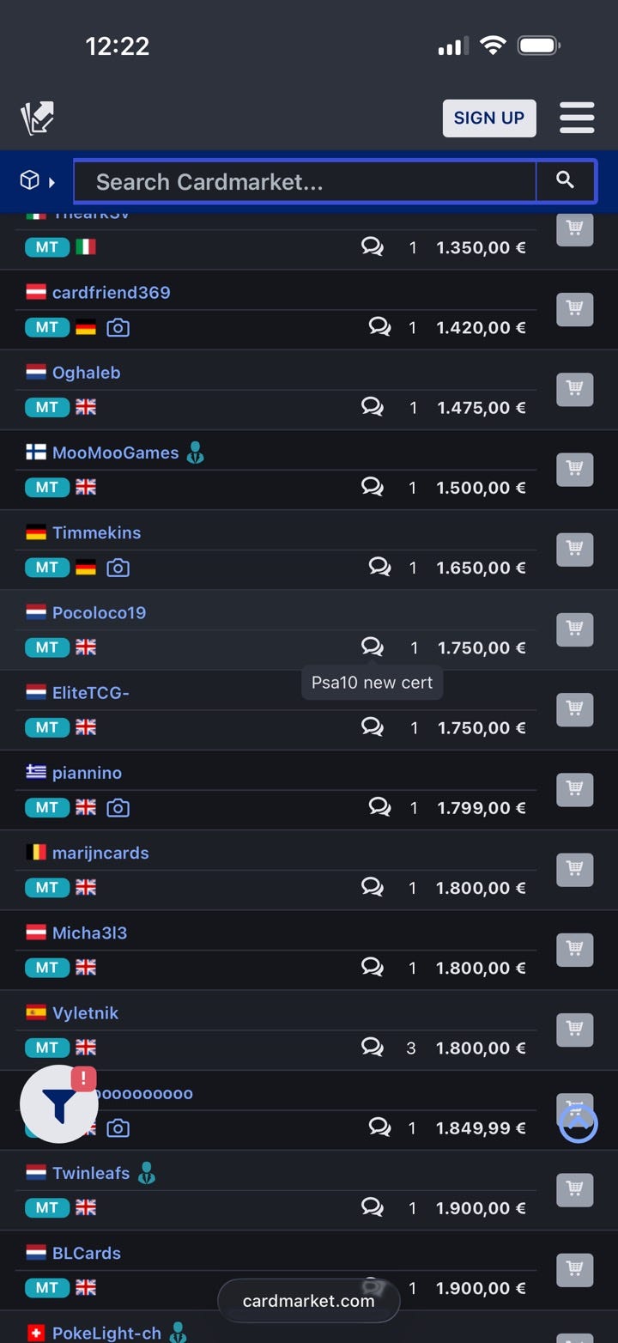The image size is (618, 1343).
Task: View camera photo on cardfriend369's listing
Action: pos(118,327)
